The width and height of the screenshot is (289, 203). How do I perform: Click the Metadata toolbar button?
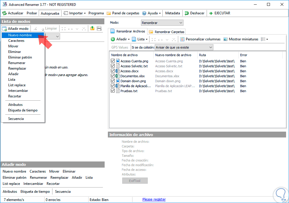(173, 13)
